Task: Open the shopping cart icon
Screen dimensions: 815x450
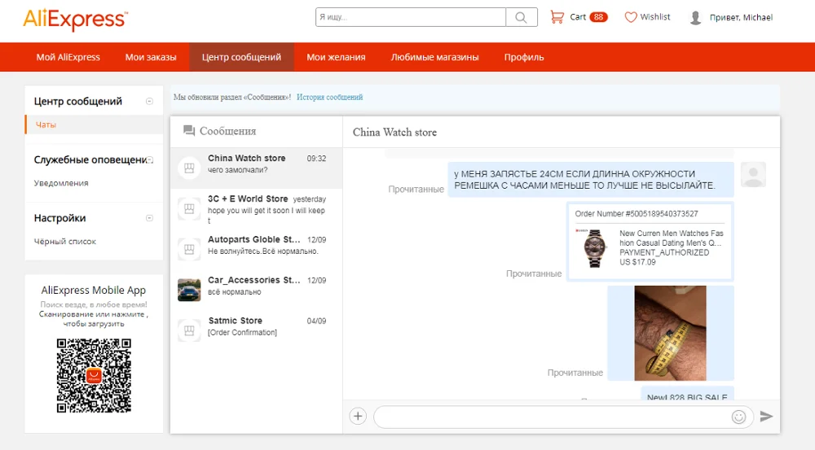Action: coord(557,17)
